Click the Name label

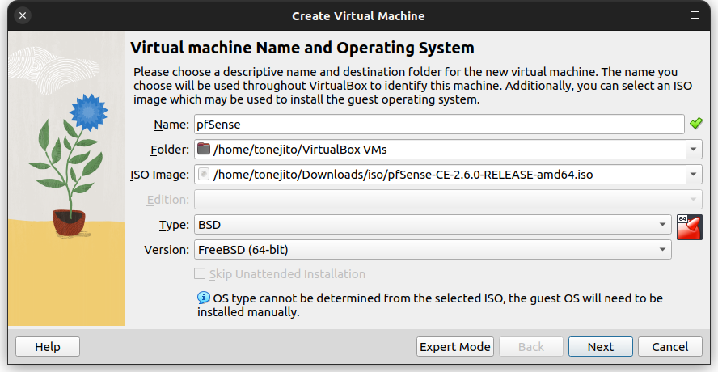click(171, 125)
